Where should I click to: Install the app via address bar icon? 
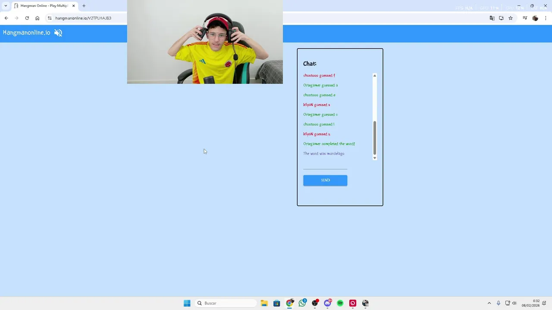[501, 18]
